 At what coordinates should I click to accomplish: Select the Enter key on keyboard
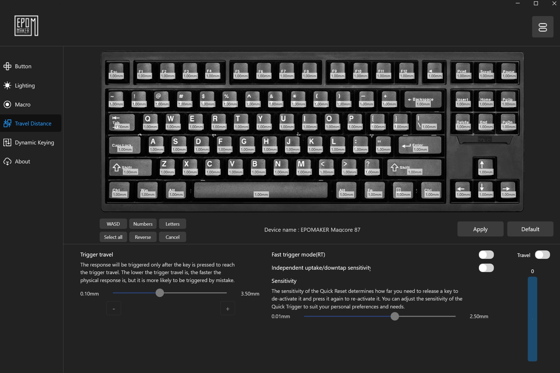pos(420,145)
